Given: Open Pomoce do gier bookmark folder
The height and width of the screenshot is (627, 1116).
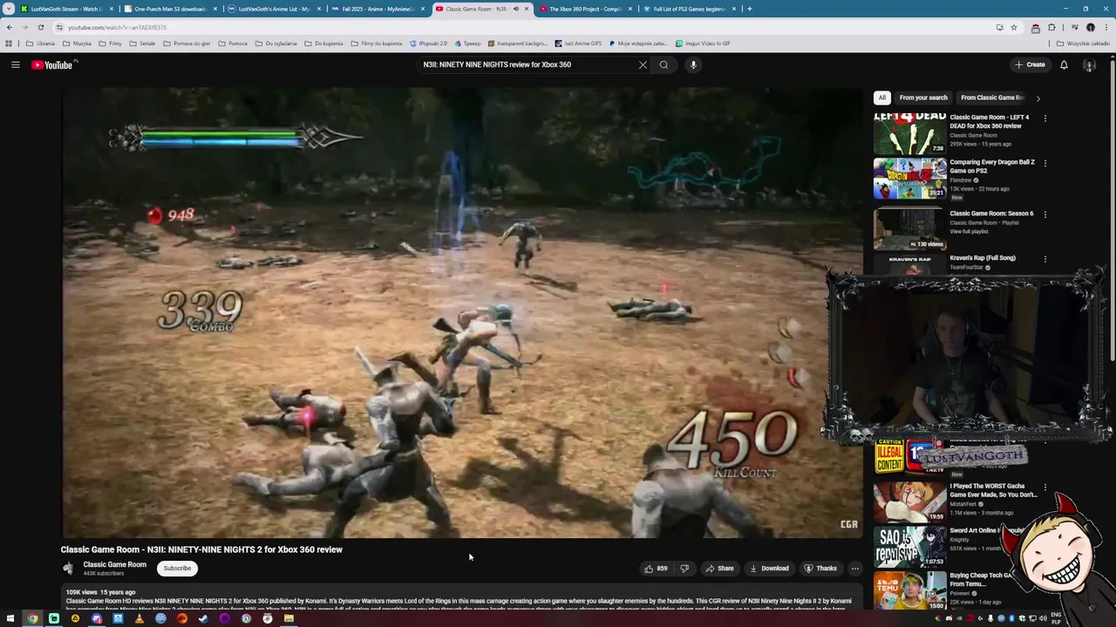Looking at the screenshot, I should (187, 44).
